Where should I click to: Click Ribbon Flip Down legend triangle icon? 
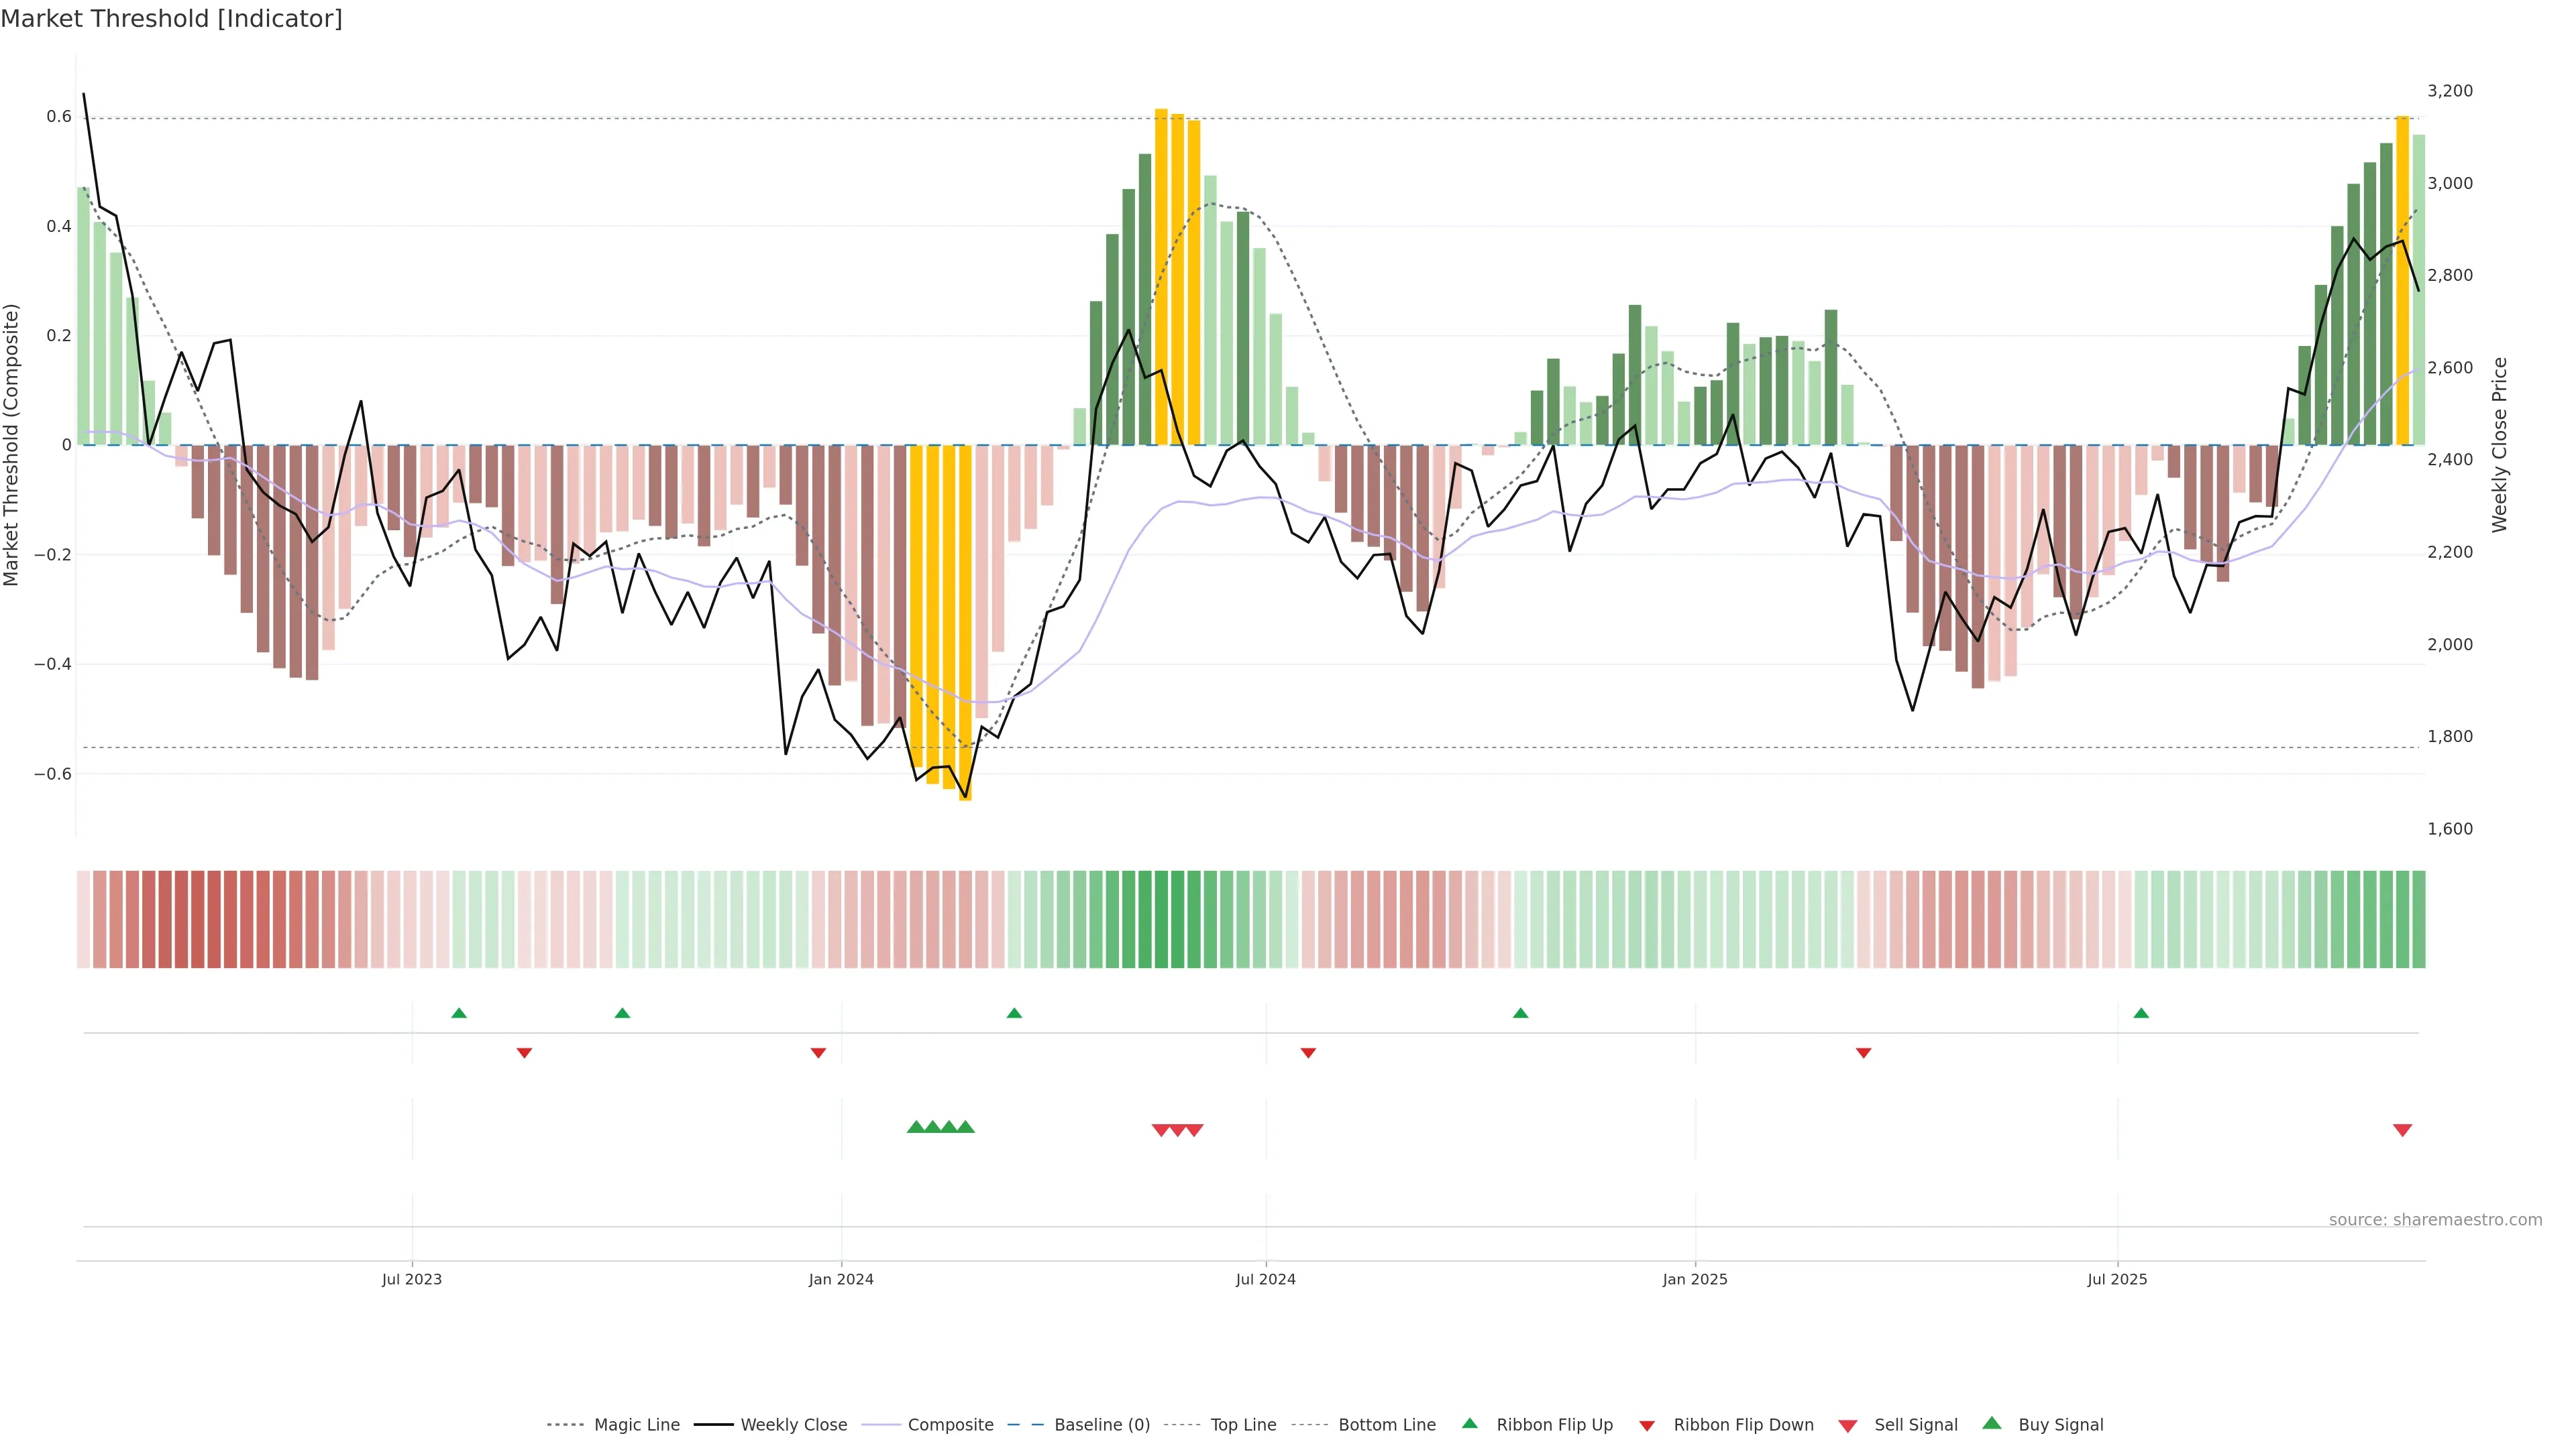click(x=1647, y=1426)
